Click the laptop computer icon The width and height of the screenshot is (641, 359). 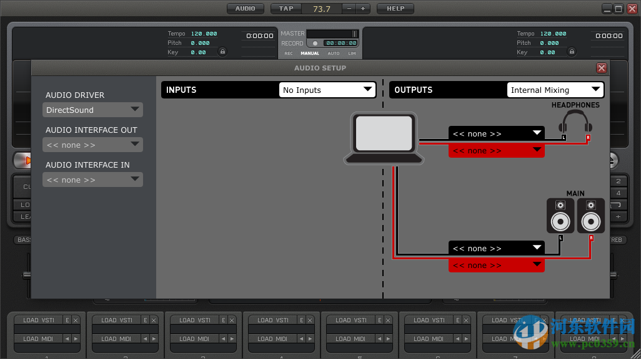tap(384, 138)
